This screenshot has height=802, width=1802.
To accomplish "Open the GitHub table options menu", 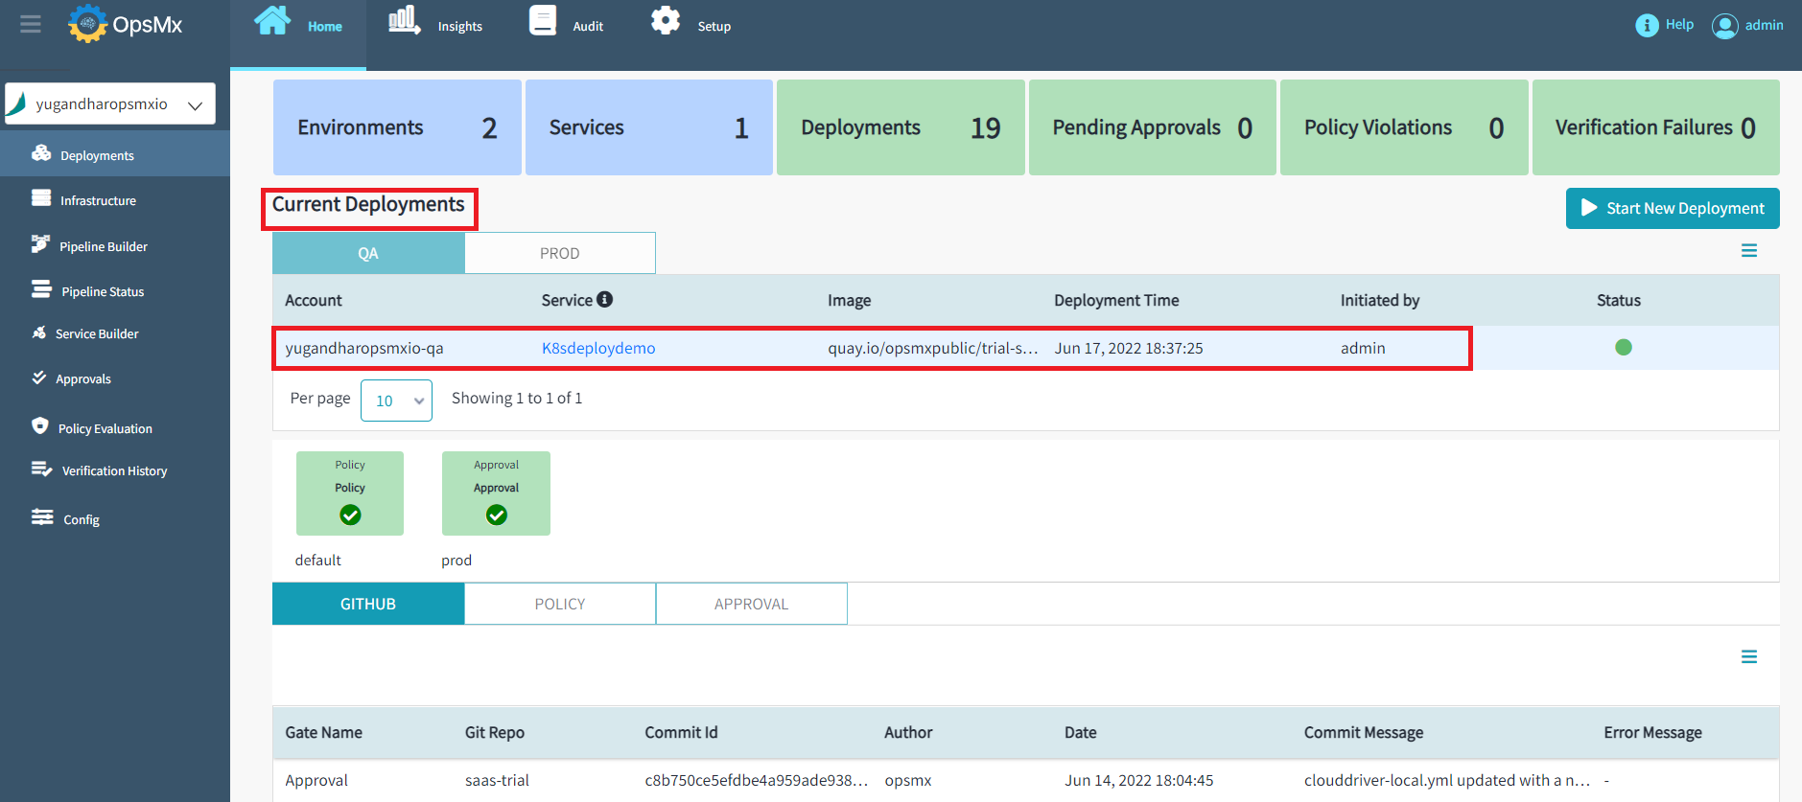I will [1749, 657].
